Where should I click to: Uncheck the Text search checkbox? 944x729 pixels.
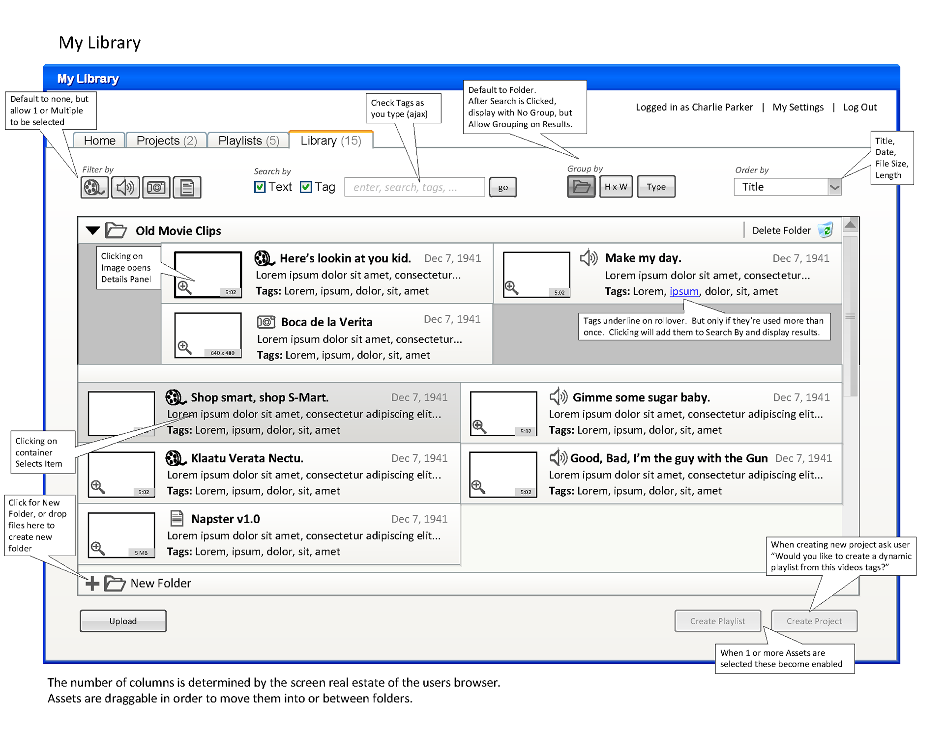click(260, 187)
